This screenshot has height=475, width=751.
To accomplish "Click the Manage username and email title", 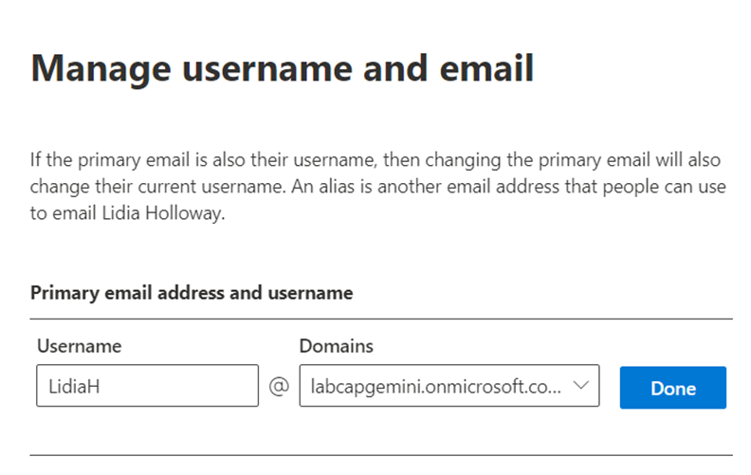I will pyautogui.click(x=283, y=68).
